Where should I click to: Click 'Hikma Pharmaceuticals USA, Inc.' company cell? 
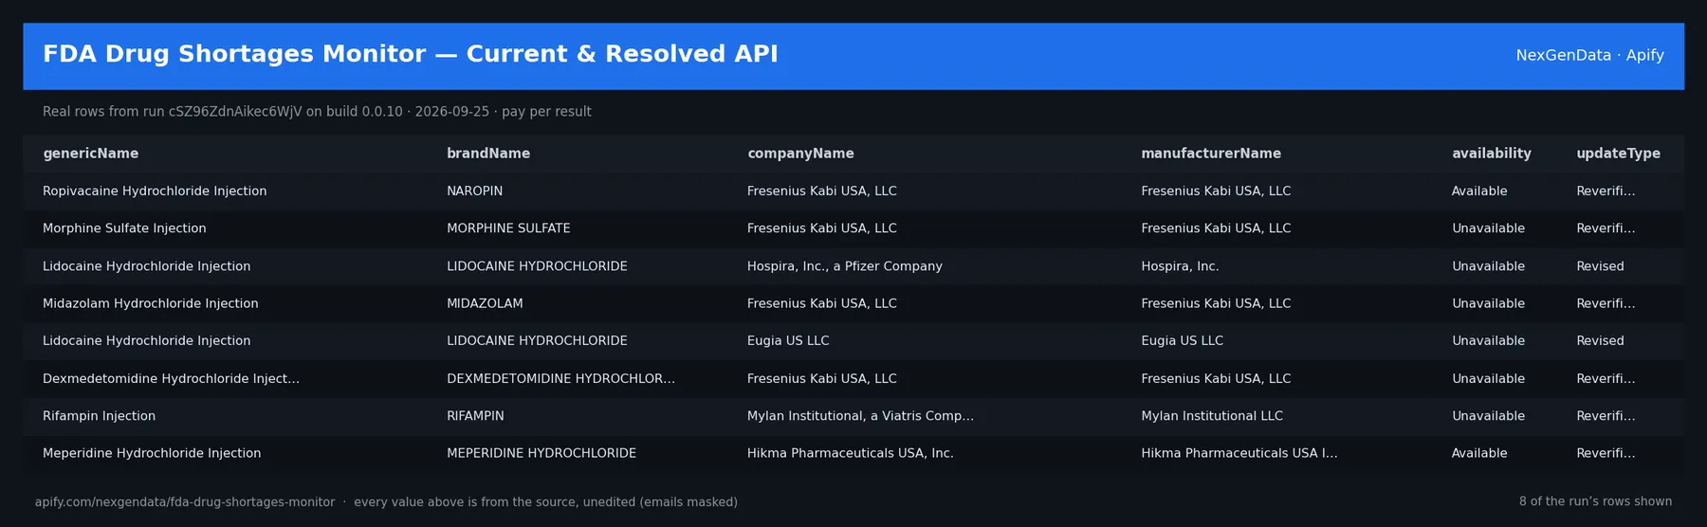[x=850, y=454]
